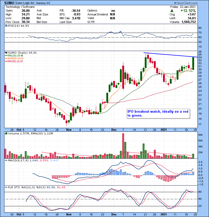Click the 8M volume axis label
Viewport: 209px width, 217px height.
point(200,135)
